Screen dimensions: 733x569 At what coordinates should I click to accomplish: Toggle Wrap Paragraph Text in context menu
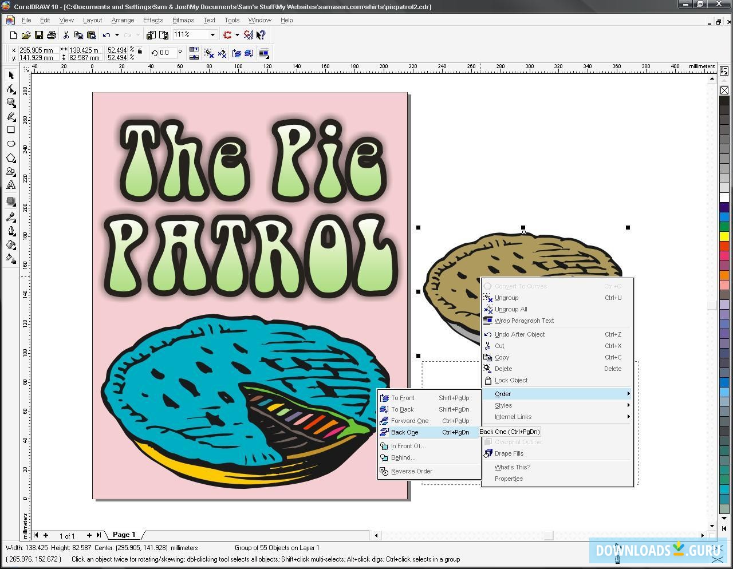click(524, 321)
